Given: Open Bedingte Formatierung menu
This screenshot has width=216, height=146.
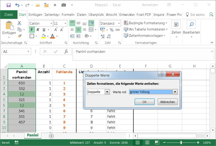Looking at the screenshot, I should (146, 23).
